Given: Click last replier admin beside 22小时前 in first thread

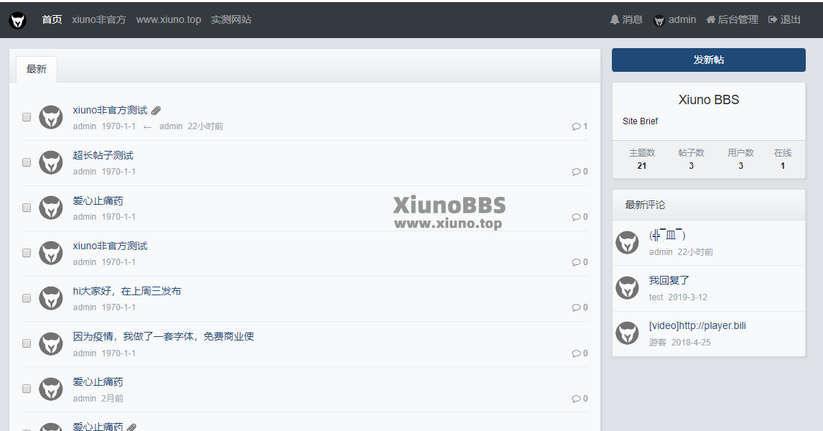Looking at the screenshot, I should [171, 126].
